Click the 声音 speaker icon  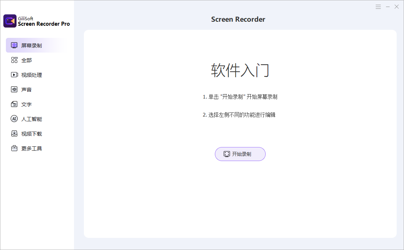point(14,89)
